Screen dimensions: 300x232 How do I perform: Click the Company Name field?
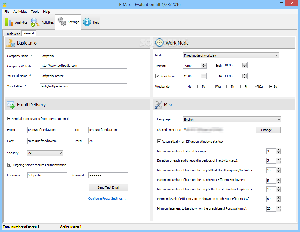(83, 56)
